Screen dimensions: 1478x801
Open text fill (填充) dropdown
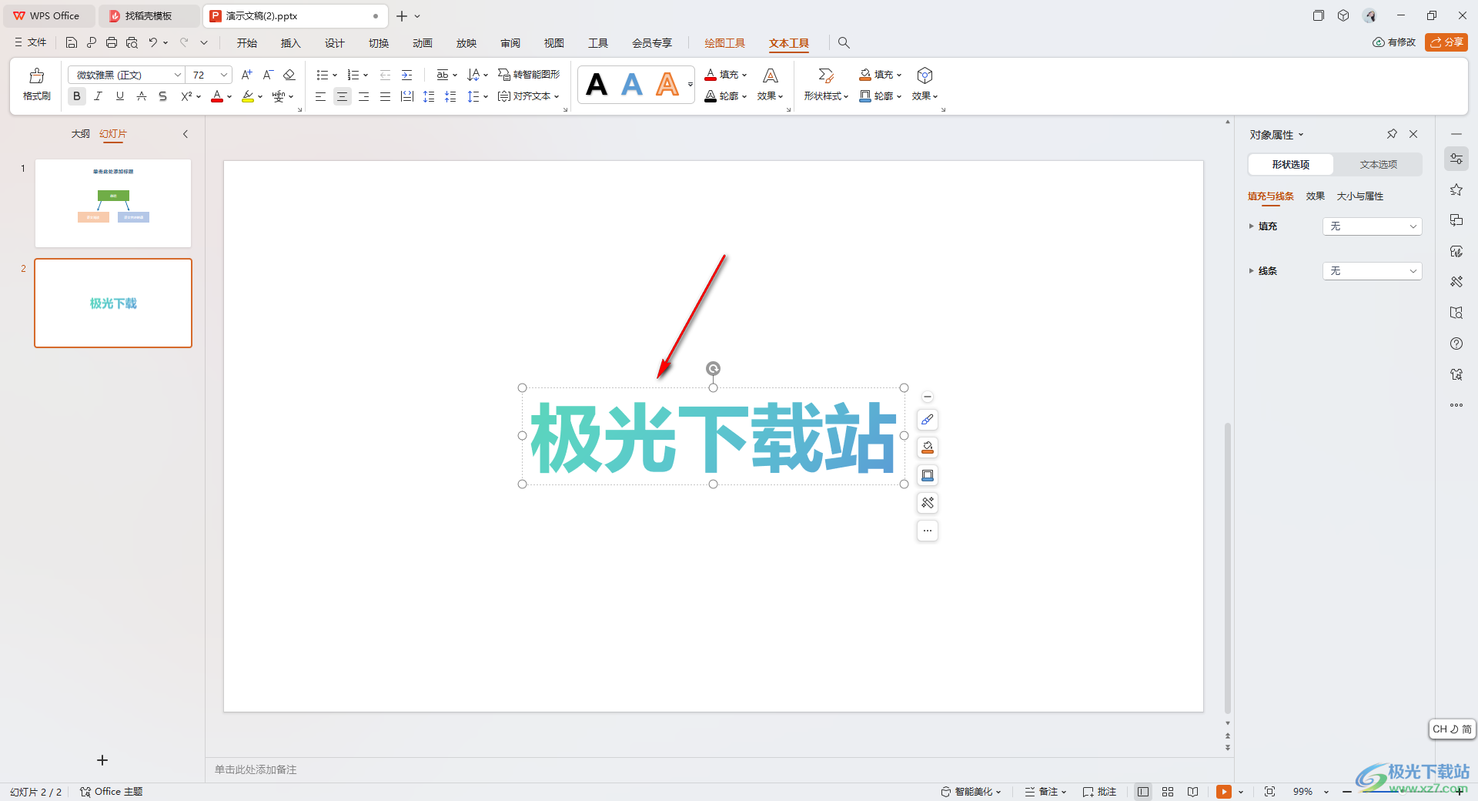726,75
